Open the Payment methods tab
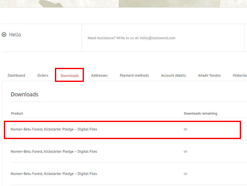Image resolution: width=247 pixels, height=186 pixels. point(134,76)
